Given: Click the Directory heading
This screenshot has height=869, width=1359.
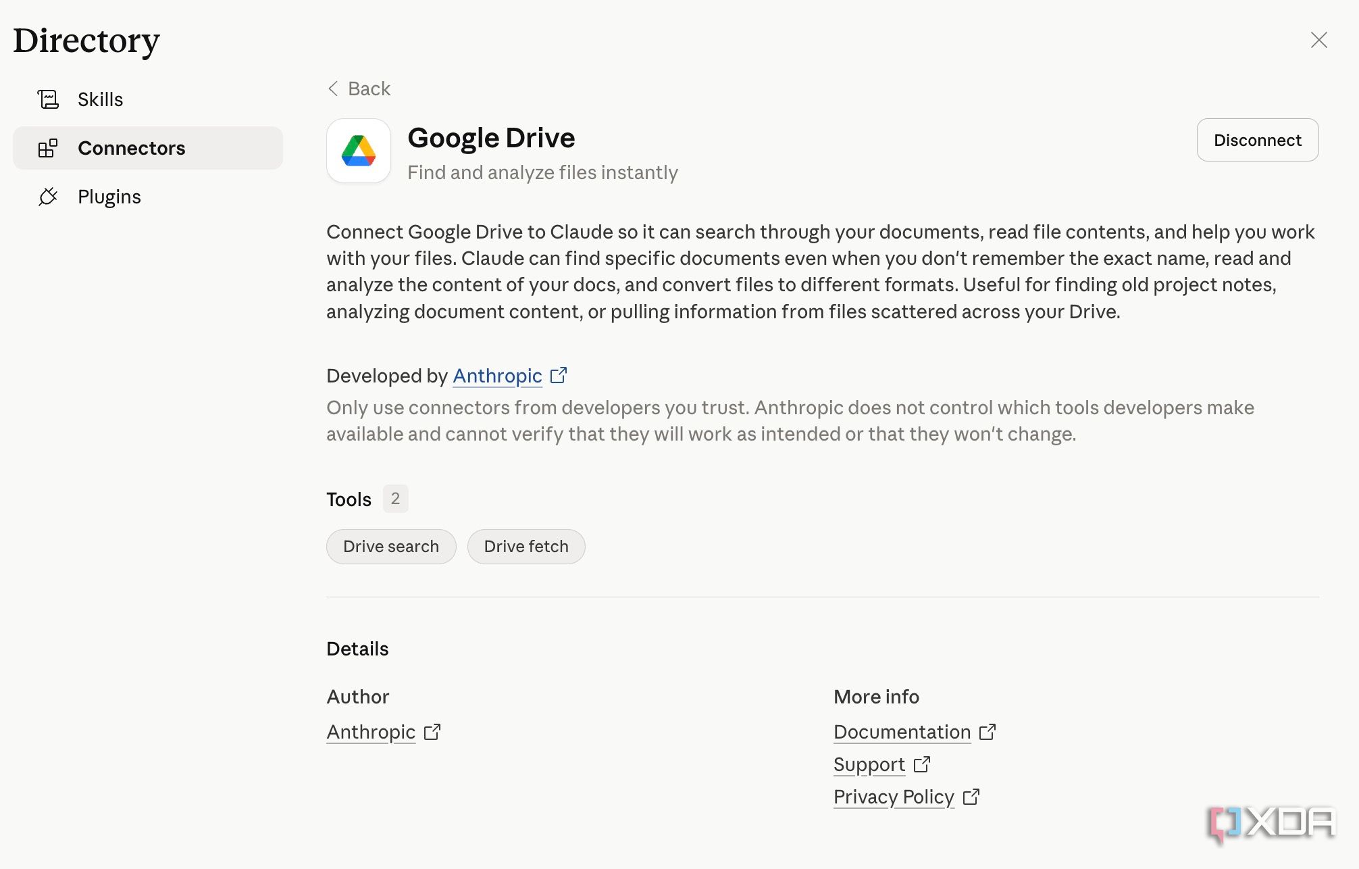Looking at the screenshot, I should [x=86, y=41].
